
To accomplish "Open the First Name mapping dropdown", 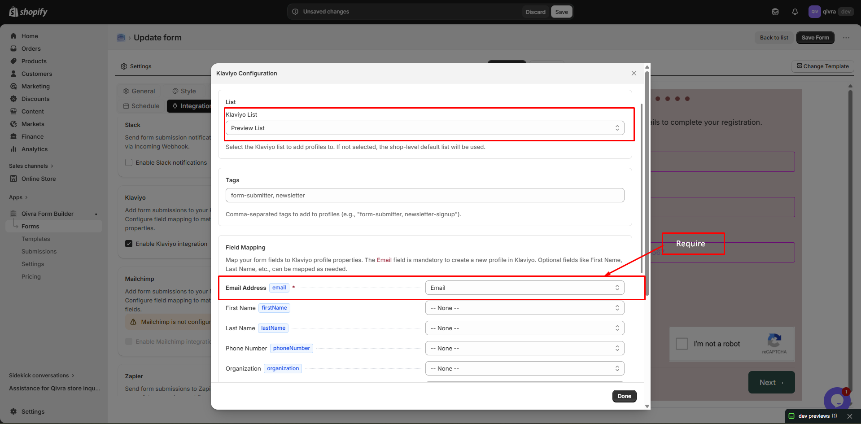I will (x=524, y=308).
